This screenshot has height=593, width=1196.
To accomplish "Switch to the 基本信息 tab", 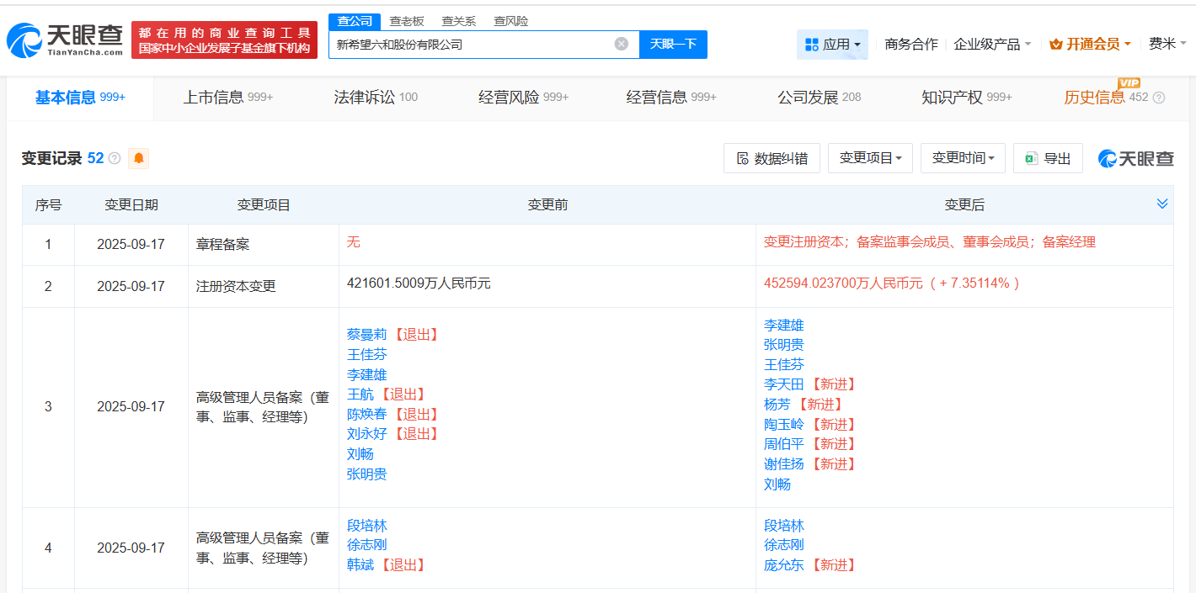I will pos(80,98).
